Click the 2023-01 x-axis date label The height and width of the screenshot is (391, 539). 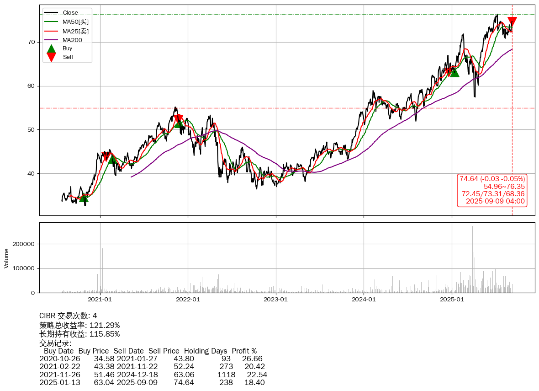[276, 300]
